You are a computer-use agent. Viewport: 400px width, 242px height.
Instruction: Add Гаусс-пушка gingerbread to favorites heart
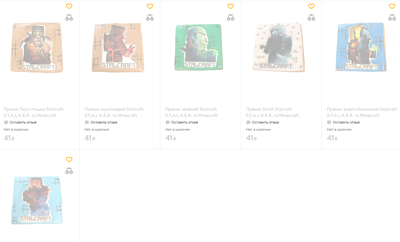coord(69,6)
